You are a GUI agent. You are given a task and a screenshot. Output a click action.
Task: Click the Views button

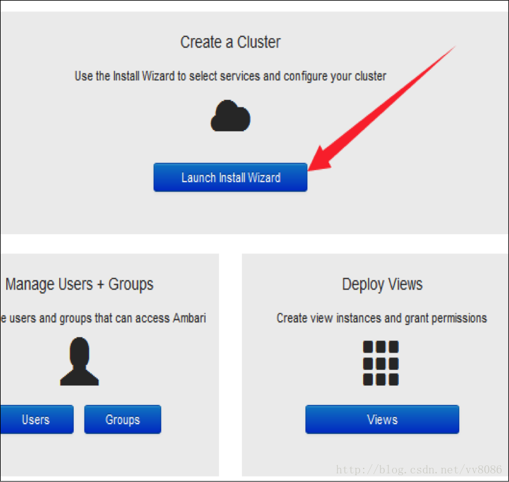tap(382, 419)
